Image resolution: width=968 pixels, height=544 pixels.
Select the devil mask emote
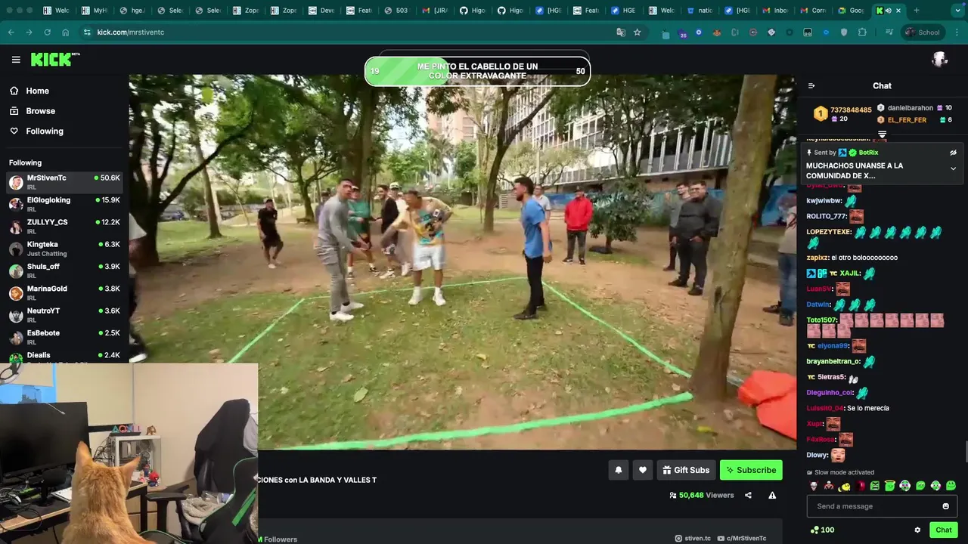pyautogui.click(x=814, y=486)
